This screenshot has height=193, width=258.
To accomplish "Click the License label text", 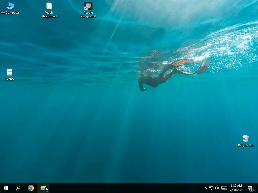I will (10, 79).
